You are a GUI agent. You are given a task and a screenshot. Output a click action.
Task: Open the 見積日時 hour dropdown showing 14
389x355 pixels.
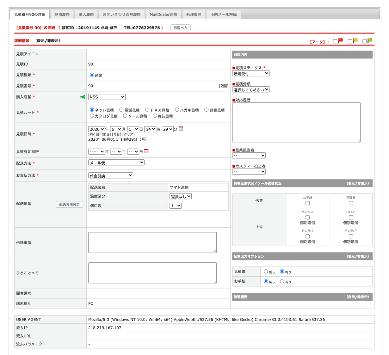point(150,129)
